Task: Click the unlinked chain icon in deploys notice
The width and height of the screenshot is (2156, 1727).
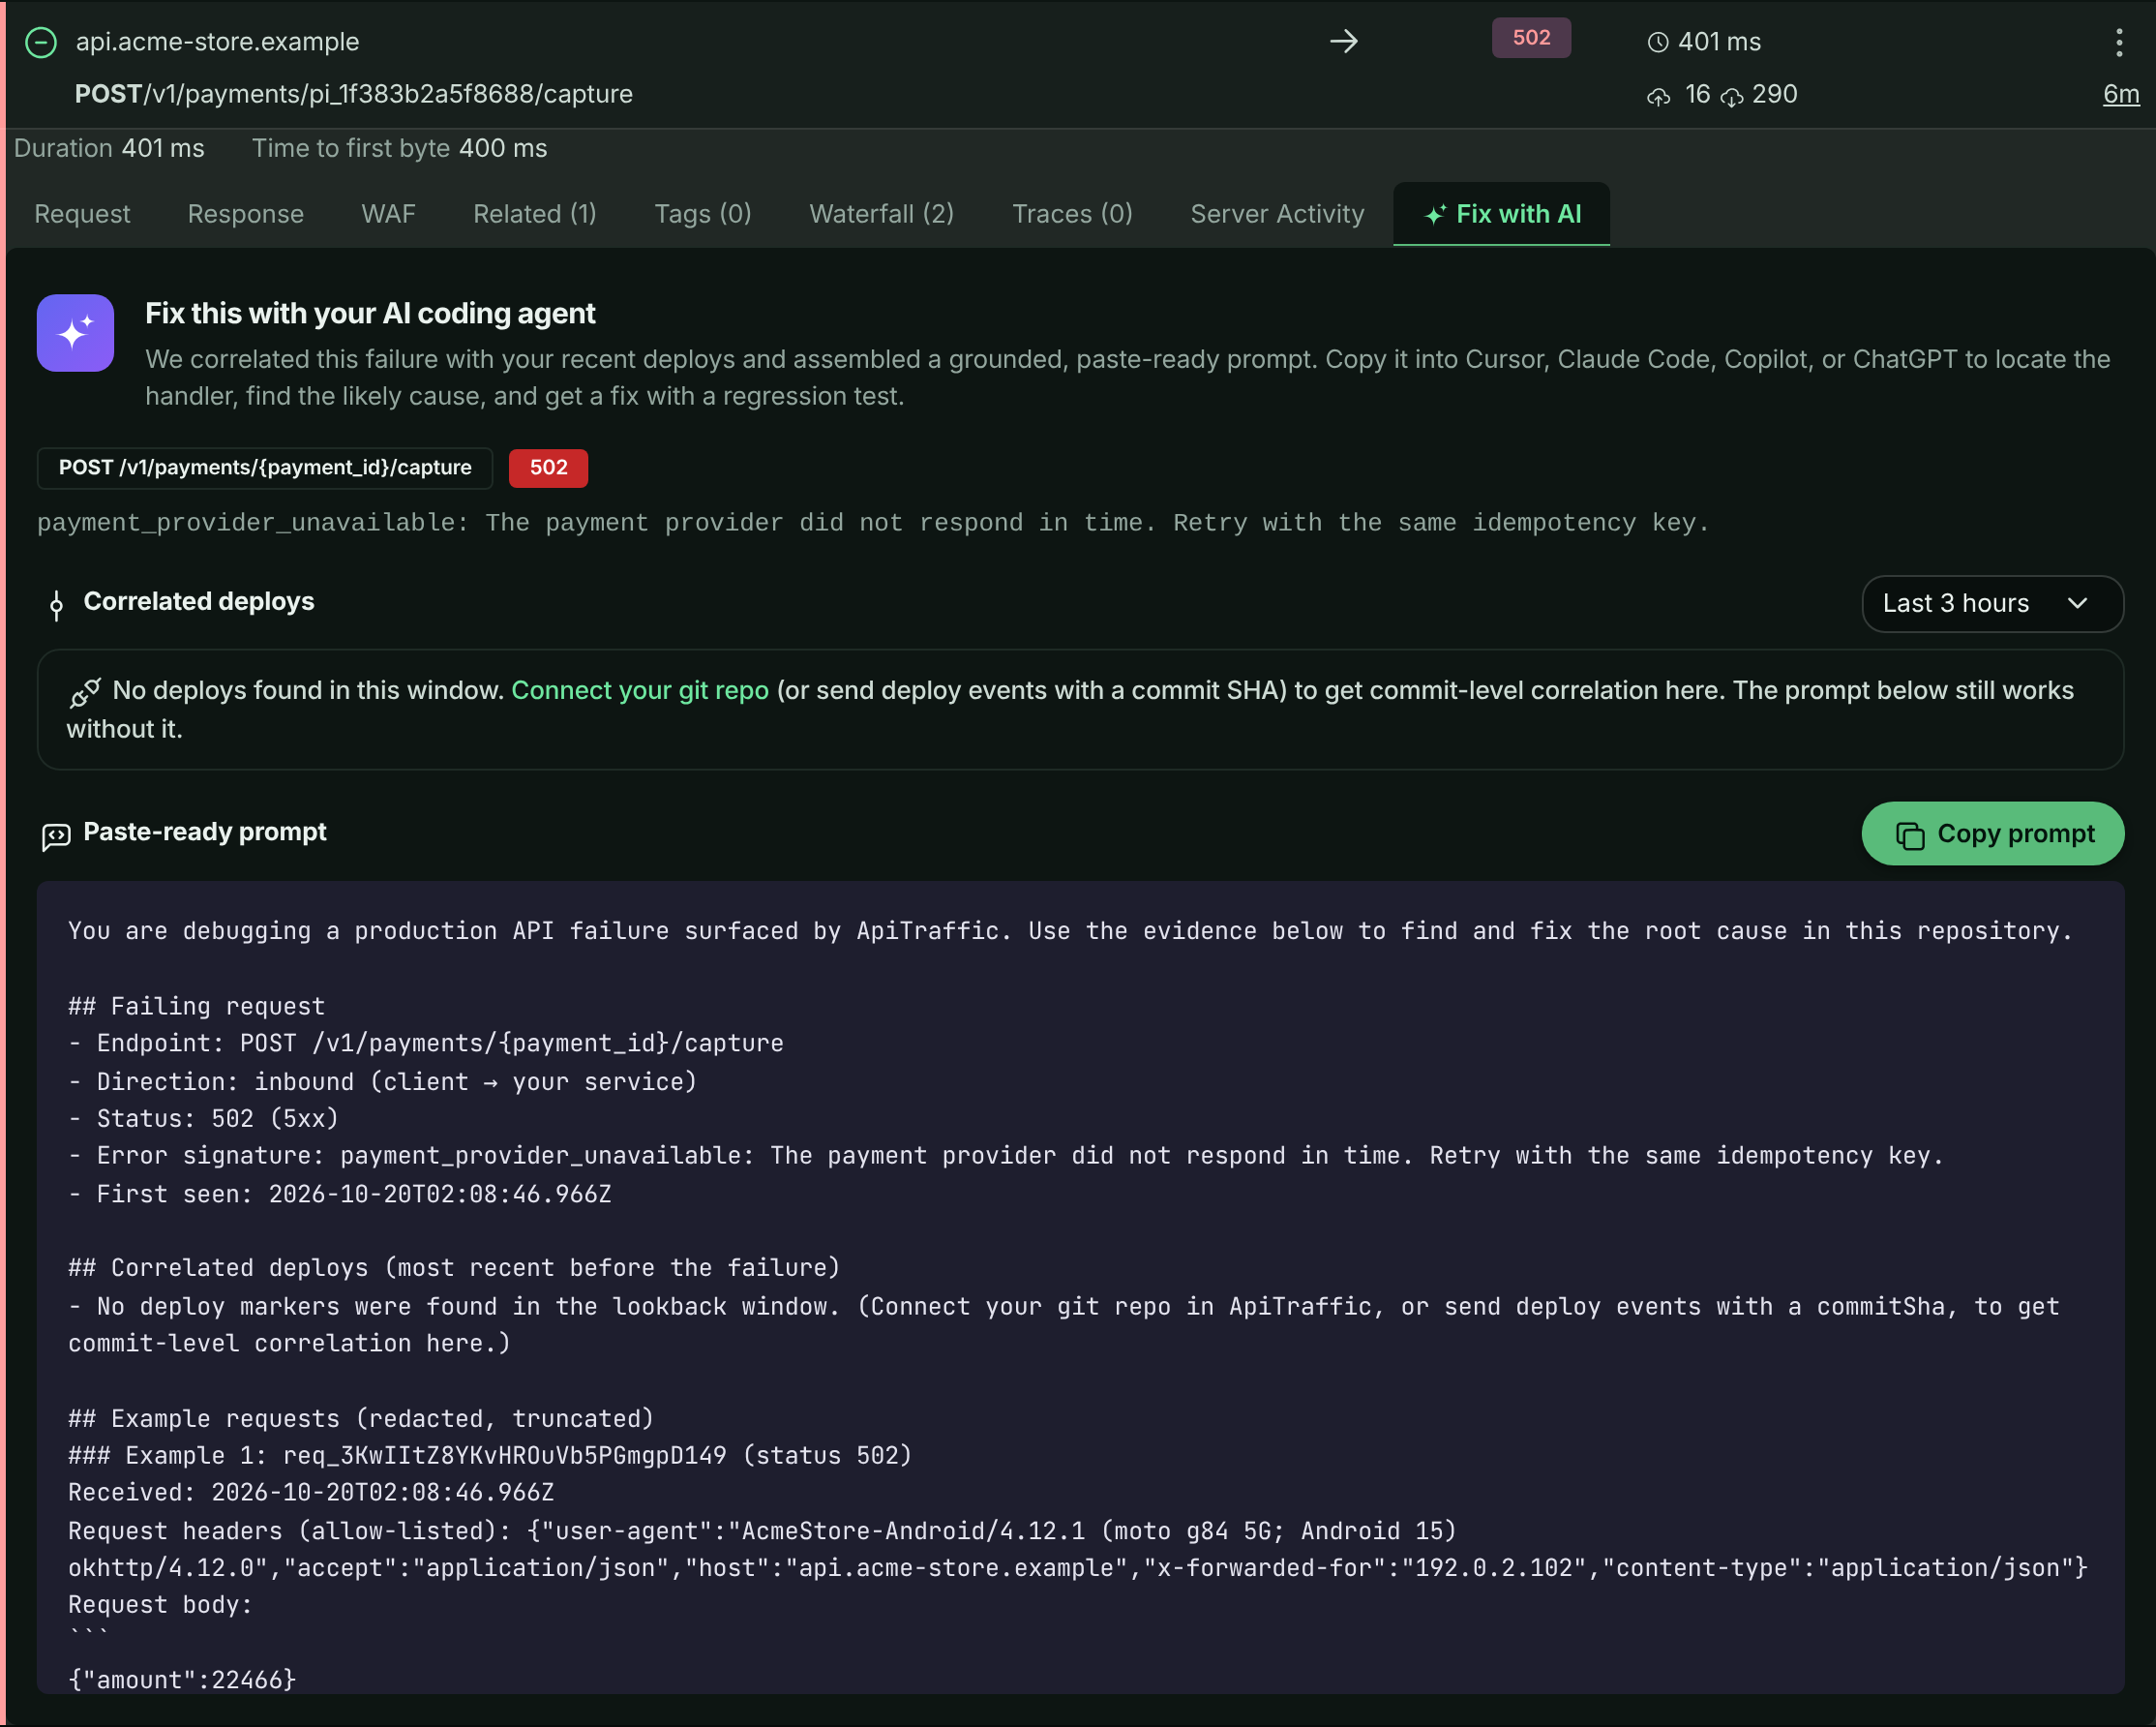Action: pyautogui.click(x=85, y=692)
